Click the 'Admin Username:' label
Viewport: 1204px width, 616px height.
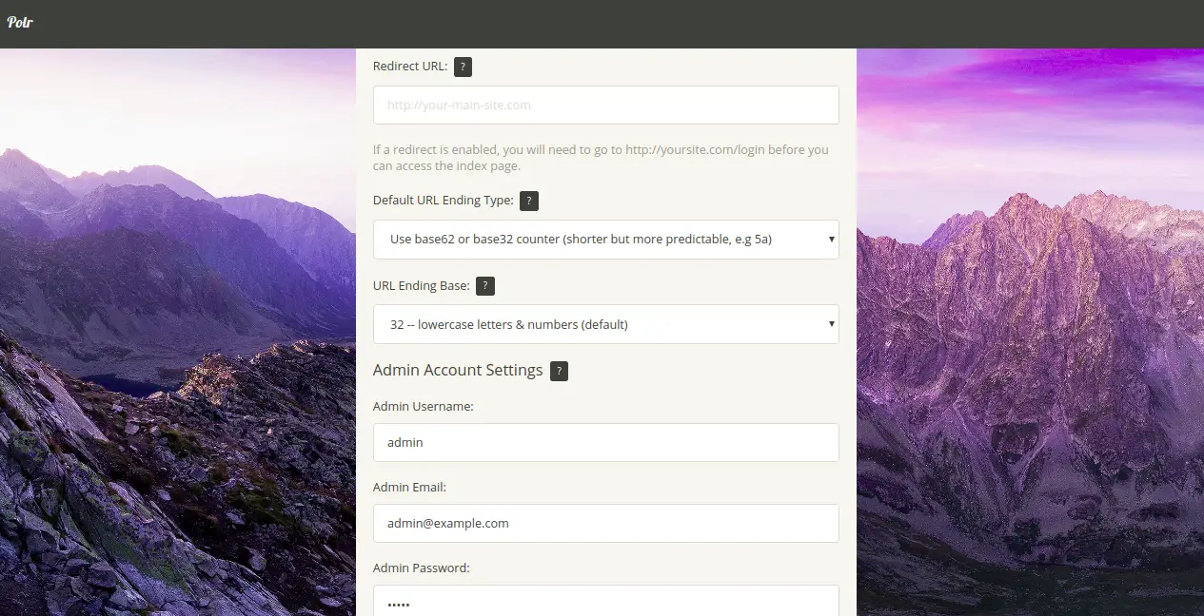[424, 406]
